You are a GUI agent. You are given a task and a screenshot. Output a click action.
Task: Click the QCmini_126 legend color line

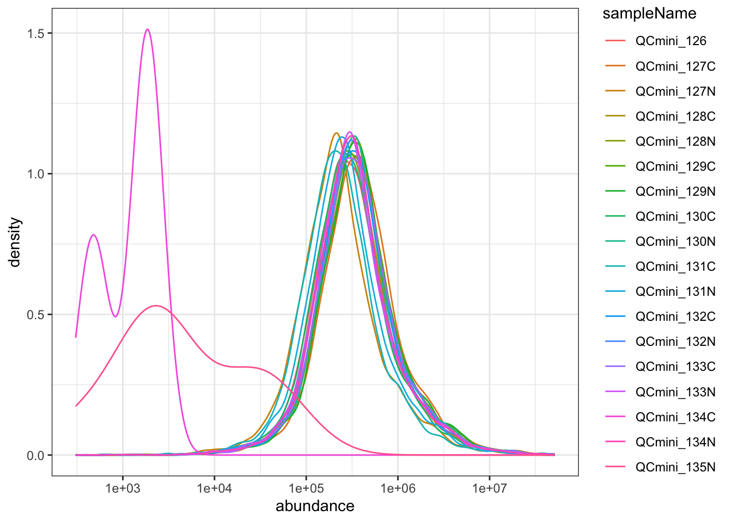[x=615, y=41]
